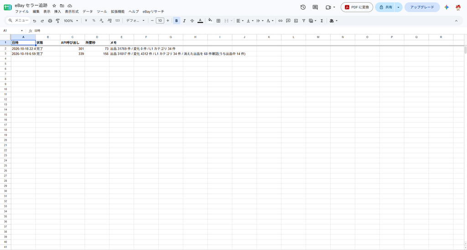Decrease decimal places
The height and width of the screenshot is (250, 467).
tap(102, 21)
